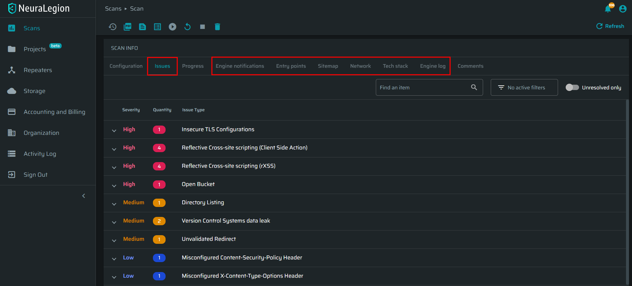Image resolution: width=632 pixels, height=286 pixels.
Task: Open Scans in sidebar
Action: (32, 28)
